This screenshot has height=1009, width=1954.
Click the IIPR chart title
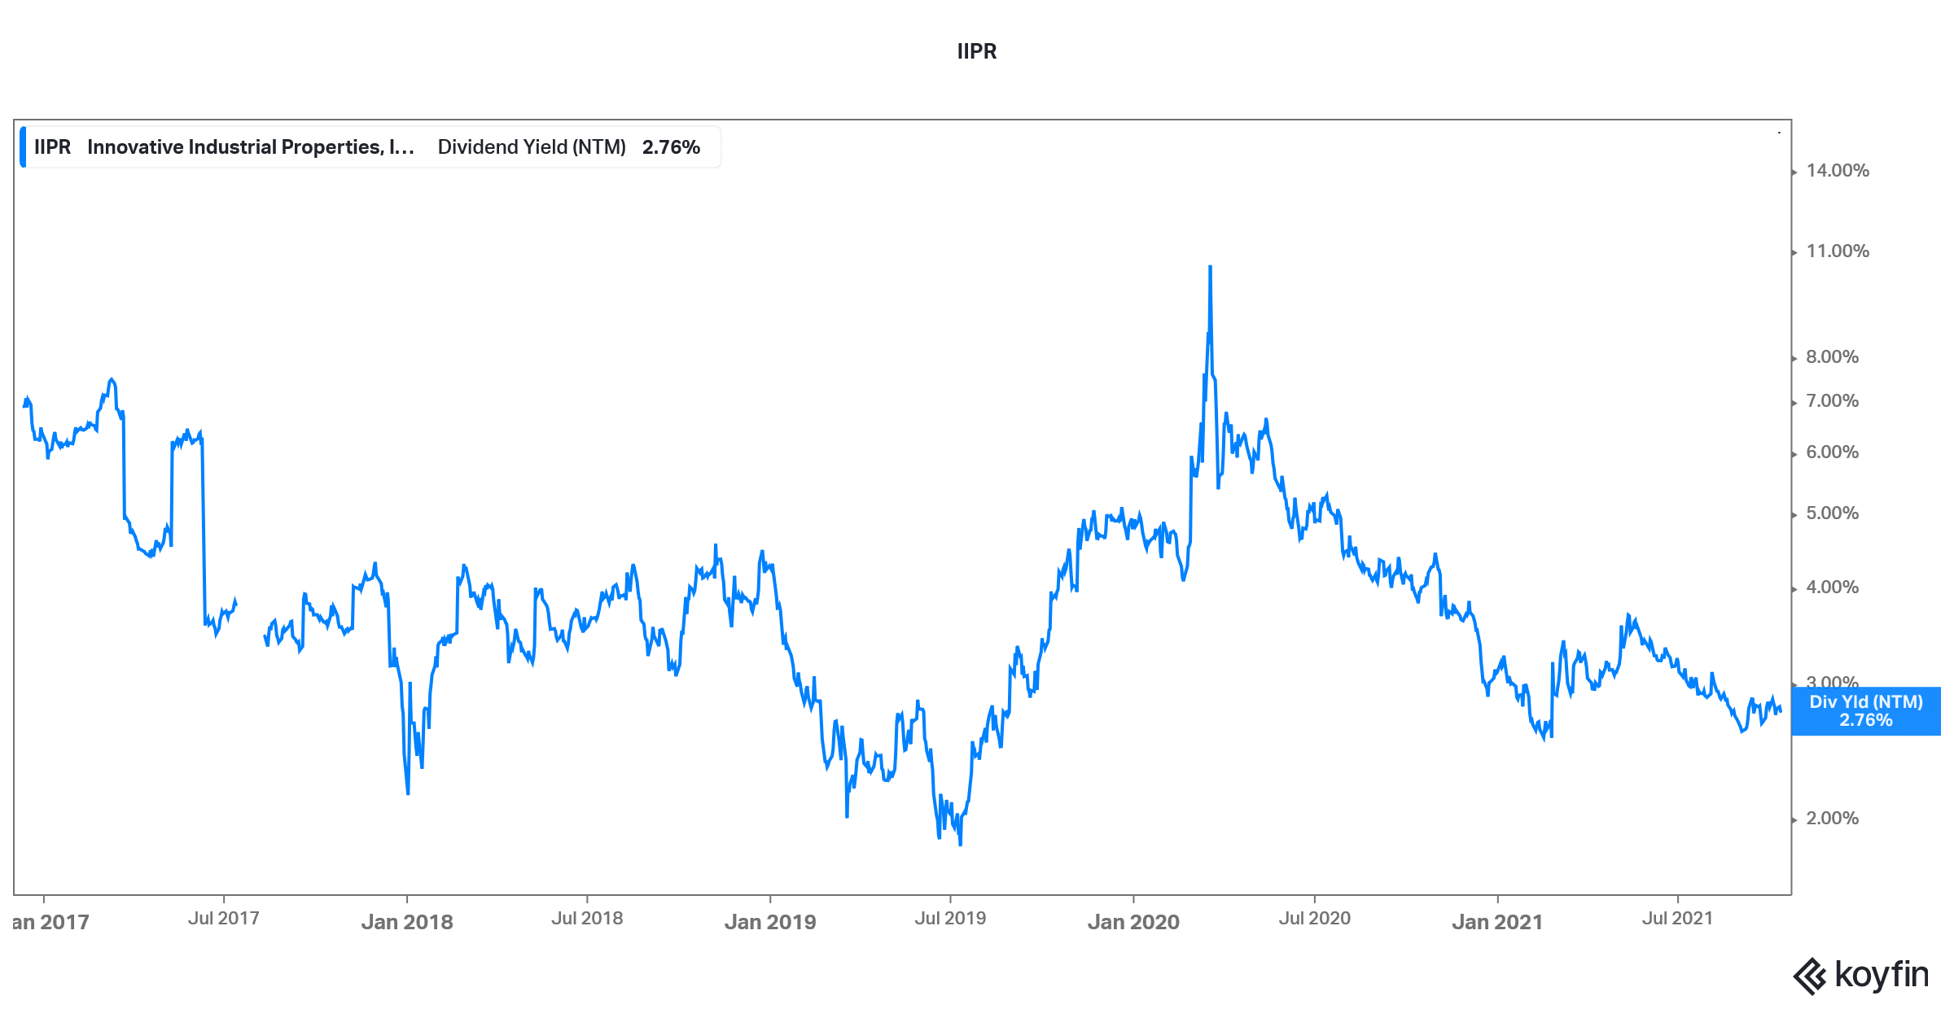(x=976, y=51)
